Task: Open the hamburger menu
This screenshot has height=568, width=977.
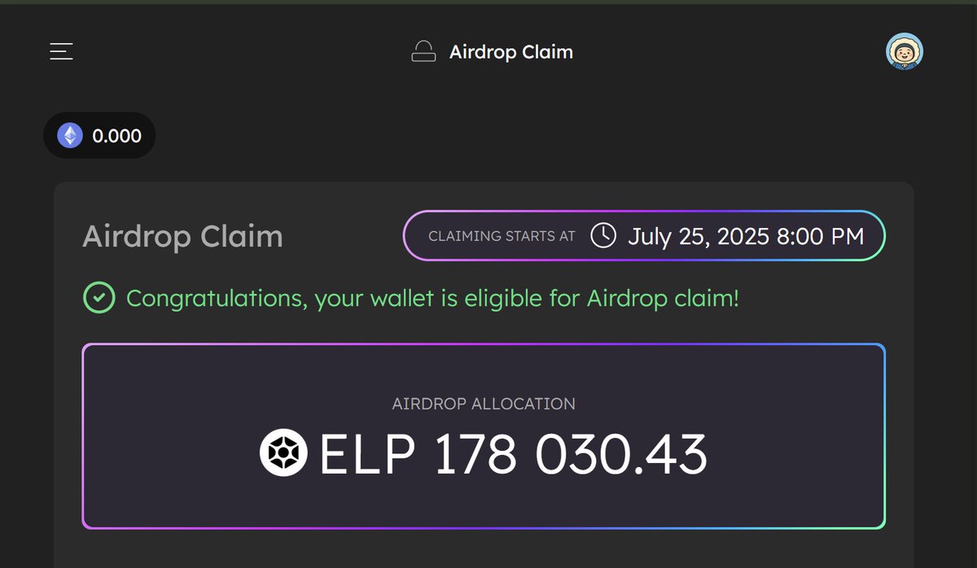Action: coord(62,52)
